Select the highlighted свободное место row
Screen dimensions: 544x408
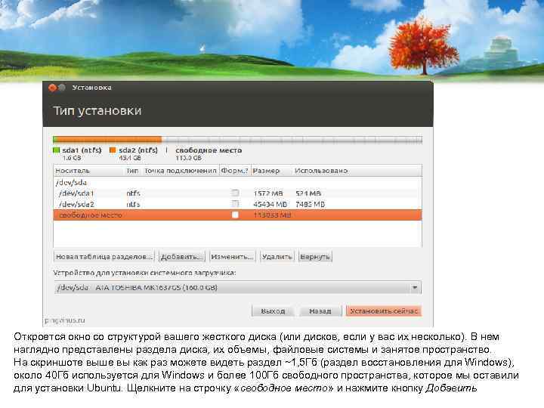pos(238,215)
